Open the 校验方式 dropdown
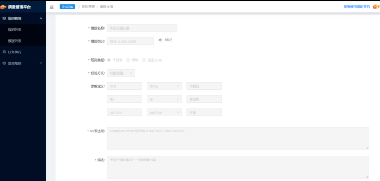380x181 pixels. tap(121, 73)
